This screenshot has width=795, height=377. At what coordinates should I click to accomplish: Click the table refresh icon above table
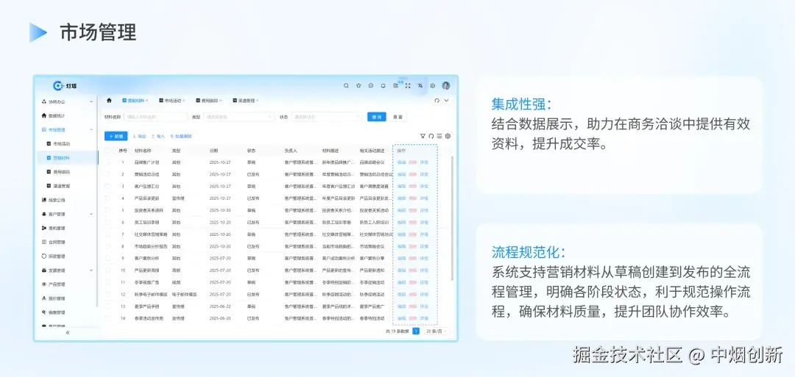click(431, 136)
